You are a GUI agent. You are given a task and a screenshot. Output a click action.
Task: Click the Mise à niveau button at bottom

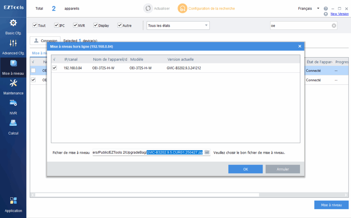(331, 205)
